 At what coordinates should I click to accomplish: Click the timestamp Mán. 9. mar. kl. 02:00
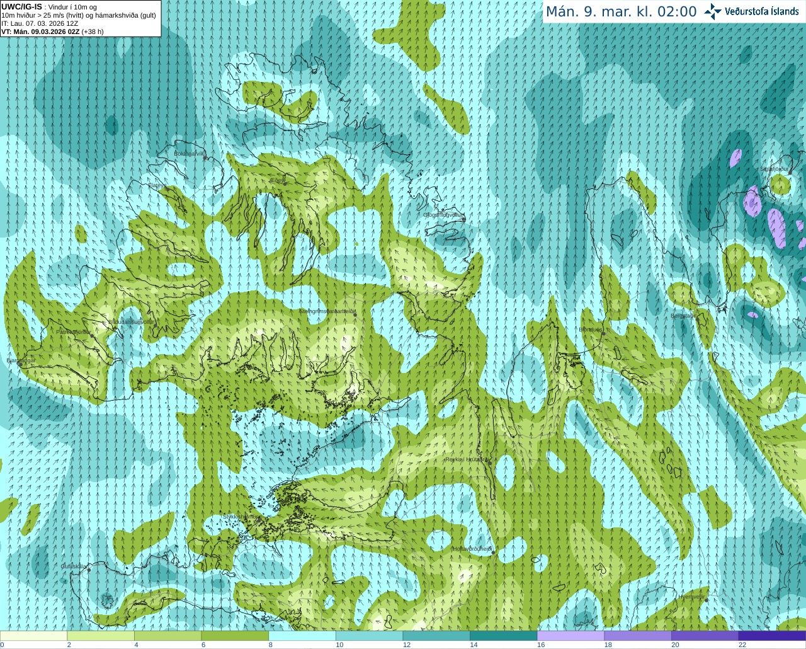click(x=621, y=12)
